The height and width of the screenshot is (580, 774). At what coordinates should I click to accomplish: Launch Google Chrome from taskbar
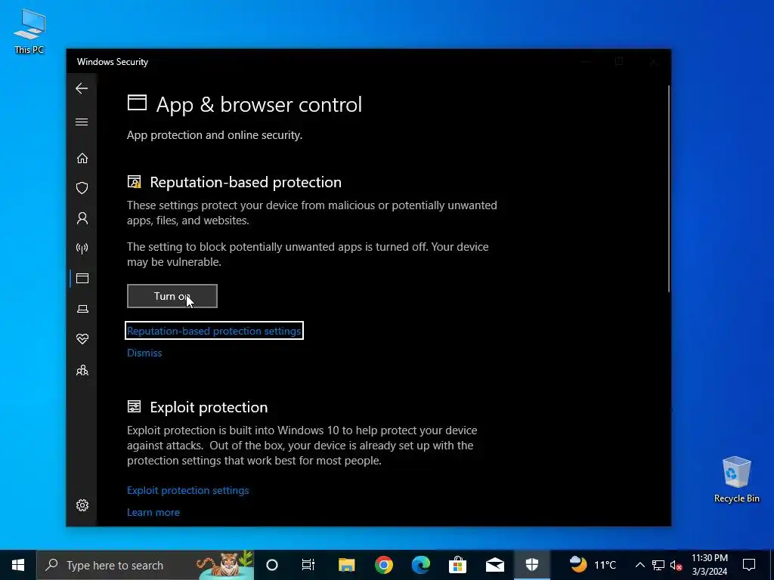point(383,565)
